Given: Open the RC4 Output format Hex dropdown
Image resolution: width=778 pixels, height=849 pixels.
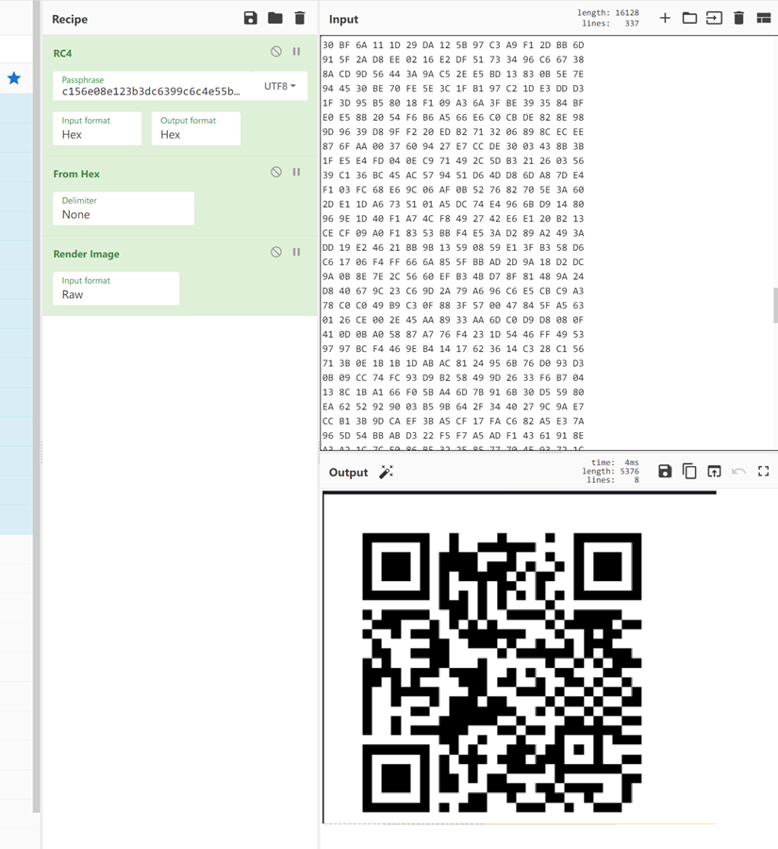Looking at the screenshot, I should (x=196, y=128).
